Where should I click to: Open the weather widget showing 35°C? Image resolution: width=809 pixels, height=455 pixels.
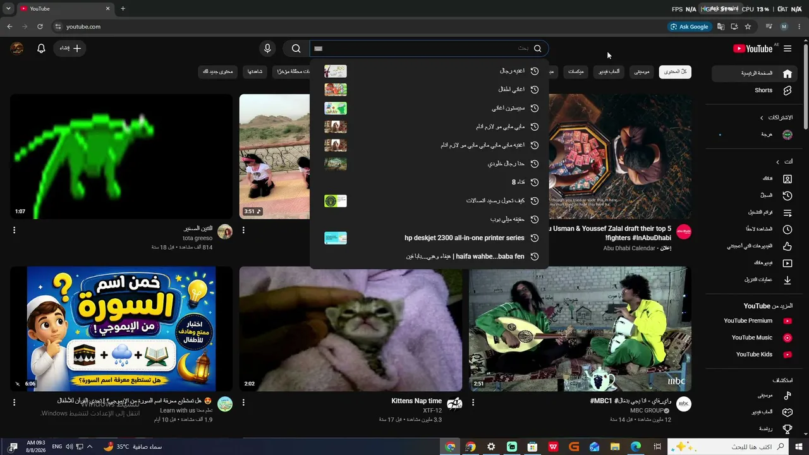point(132,447)
